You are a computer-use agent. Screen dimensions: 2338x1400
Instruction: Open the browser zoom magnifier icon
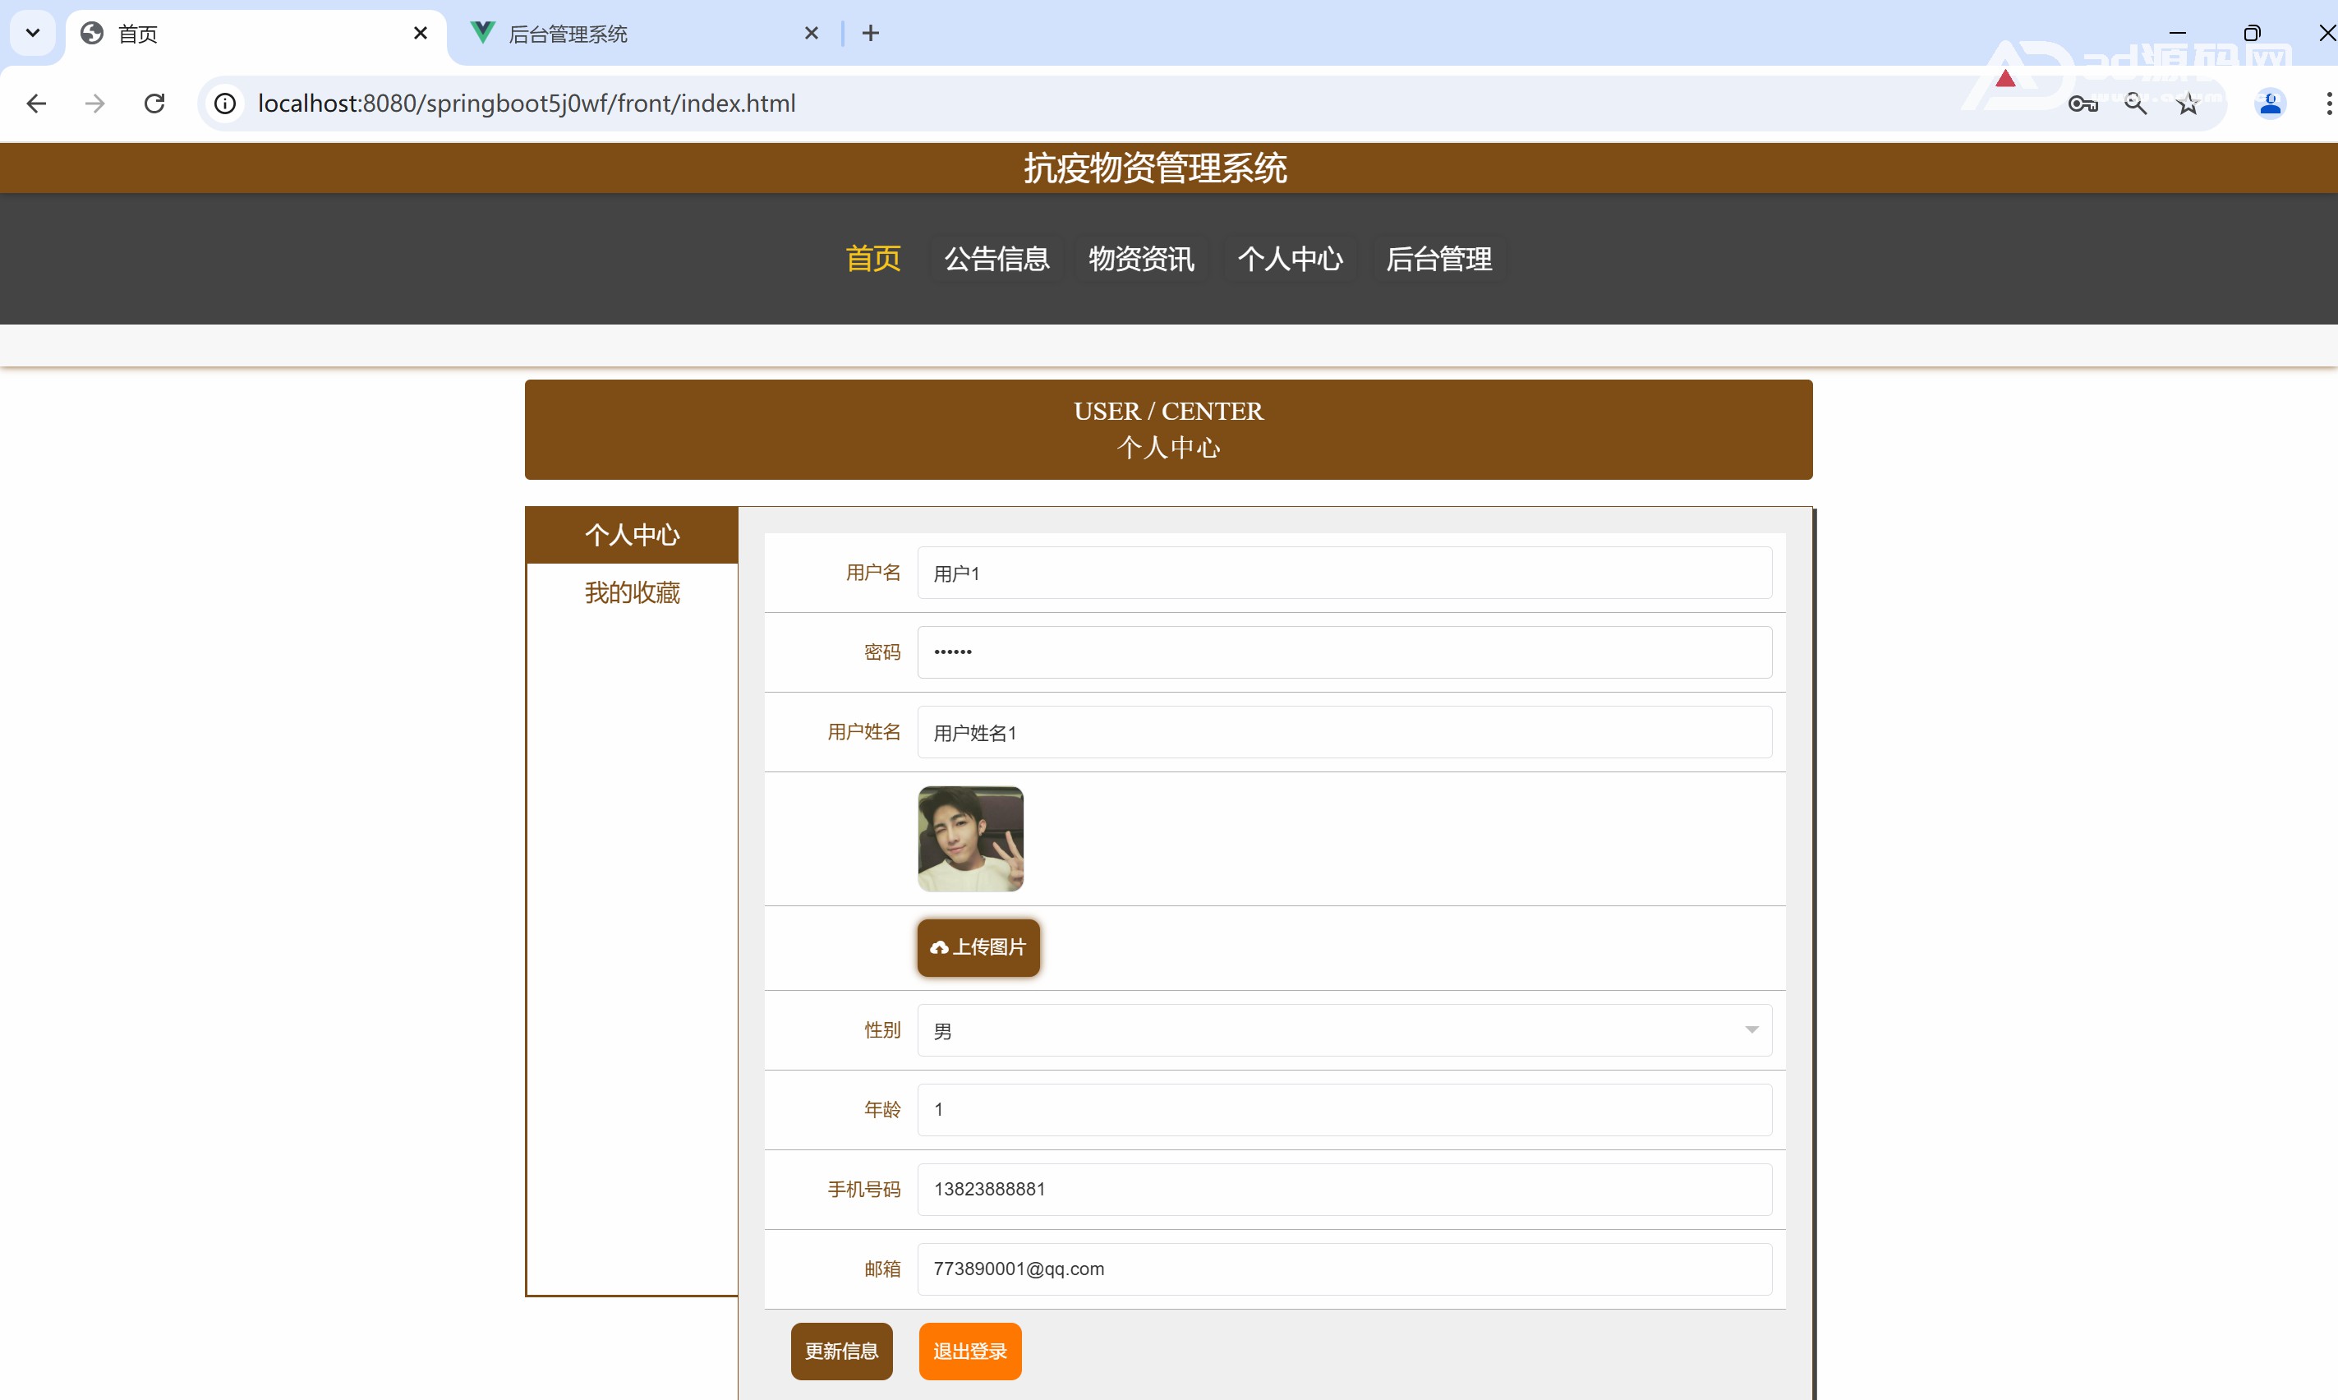pos(2135,104)
